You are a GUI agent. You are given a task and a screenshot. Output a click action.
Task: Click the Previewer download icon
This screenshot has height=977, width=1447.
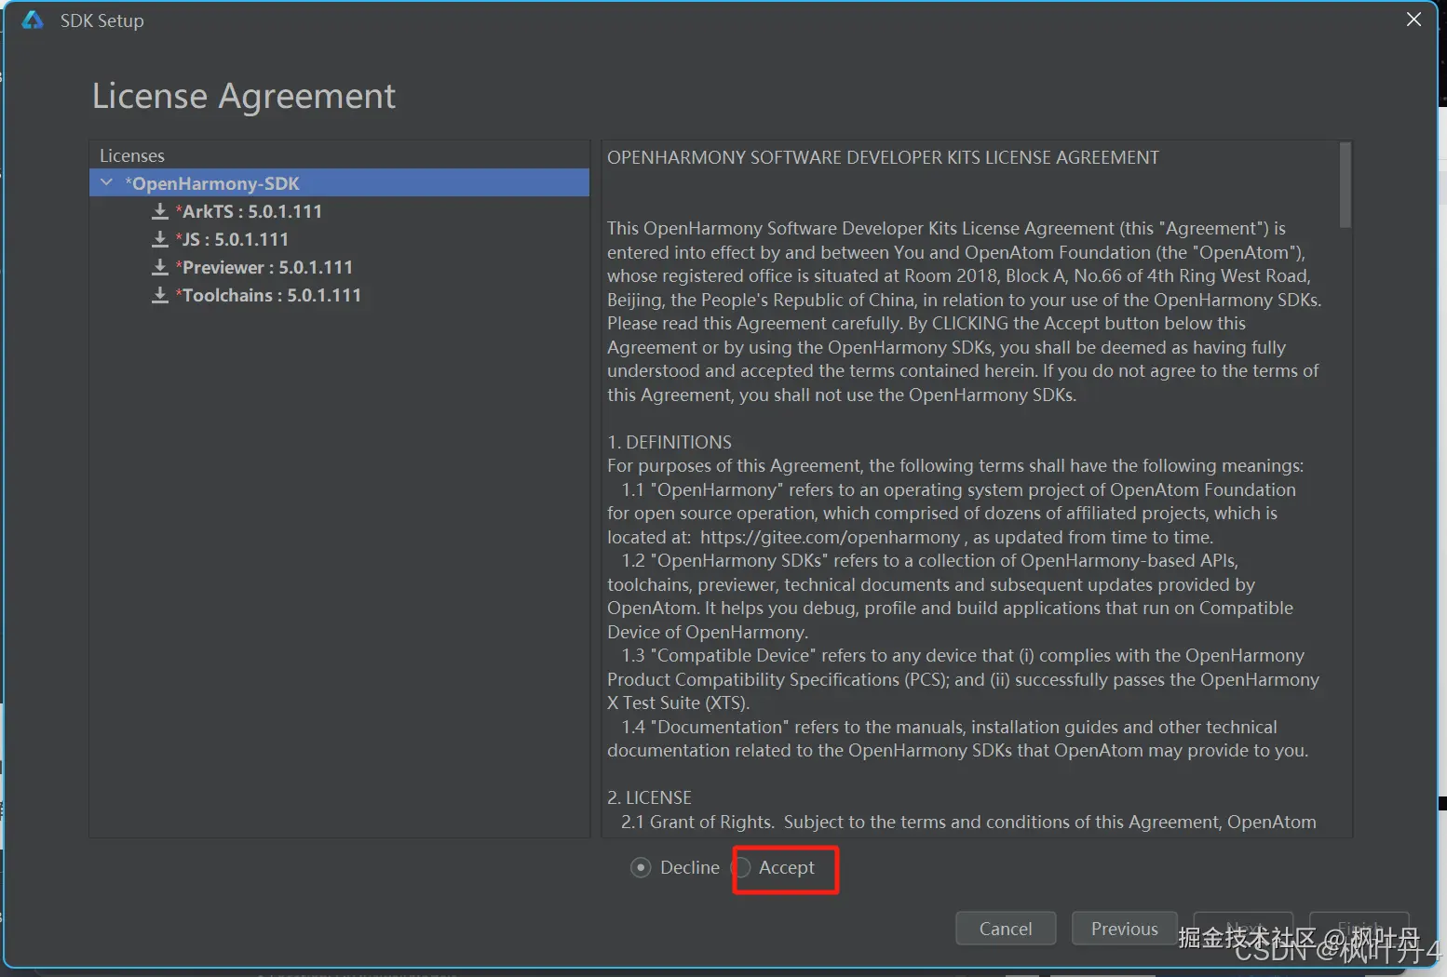[160, 267]
